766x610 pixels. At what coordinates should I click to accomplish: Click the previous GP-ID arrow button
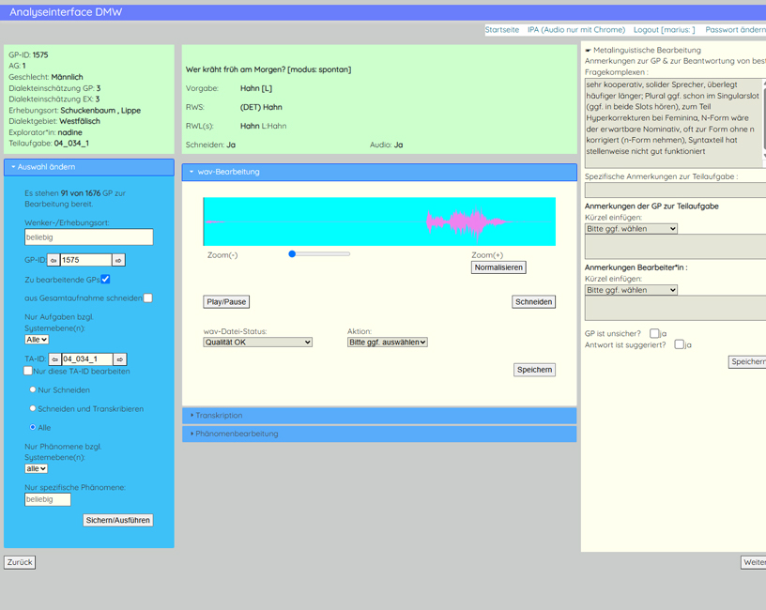(x=54, y=260)
